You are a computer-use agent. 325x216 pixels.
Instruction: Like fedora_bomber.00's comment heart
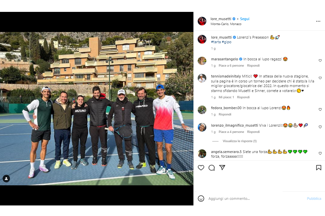click(x=320, y=109)
